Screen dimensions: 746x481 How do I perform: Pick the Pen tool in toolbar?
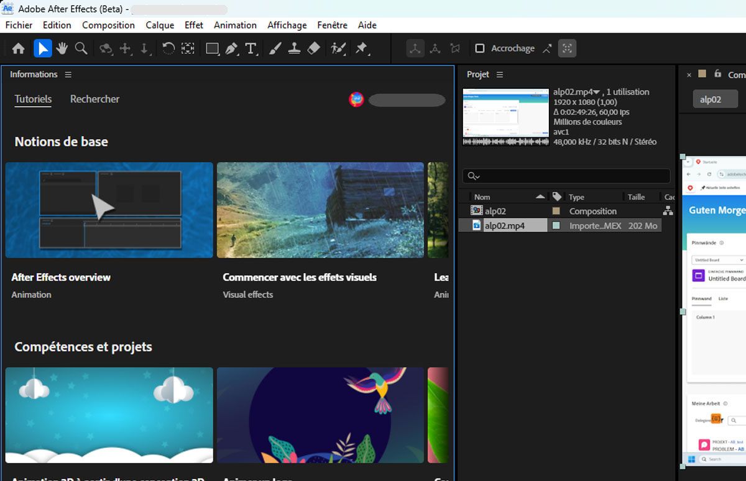[x=231, y=48]
